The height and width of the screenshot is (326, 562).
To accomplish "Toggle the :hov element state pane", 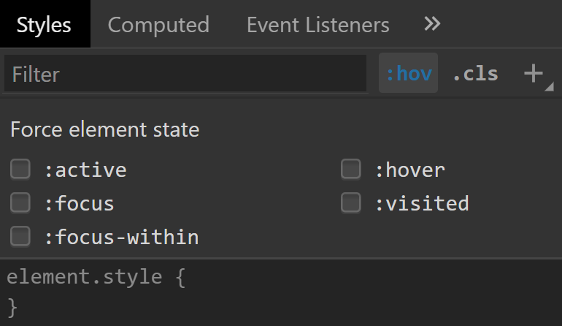I will pyautogui.click(x=409, y=74).
